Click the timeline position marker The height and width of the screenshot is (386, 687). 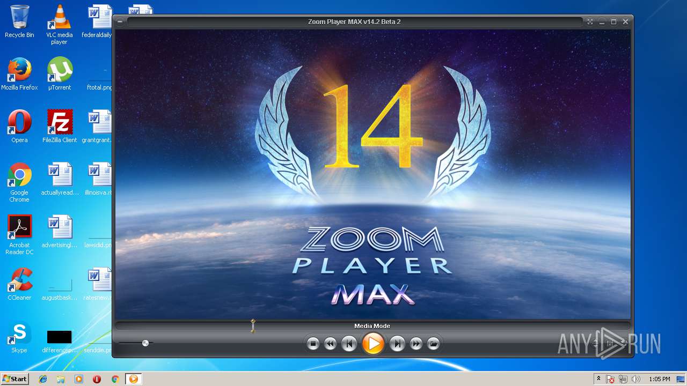253,325
